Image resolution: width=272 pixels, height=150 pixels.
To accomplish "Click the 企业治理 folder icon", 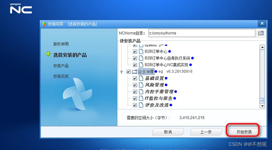I will point(135,72).
